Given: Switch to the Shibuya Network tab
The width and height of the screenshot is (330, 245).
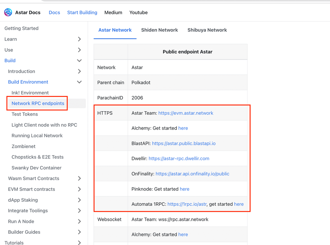Looking at the screenshot, I should 207,30.
